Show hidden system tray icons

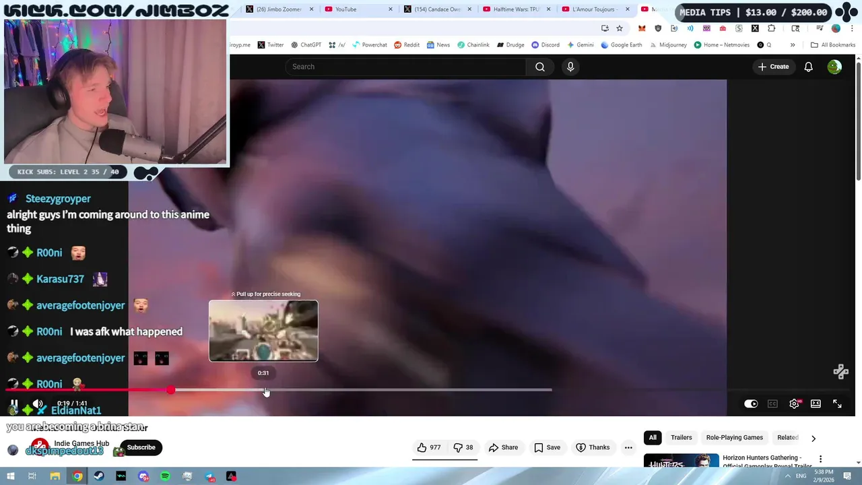click(788, 476)
